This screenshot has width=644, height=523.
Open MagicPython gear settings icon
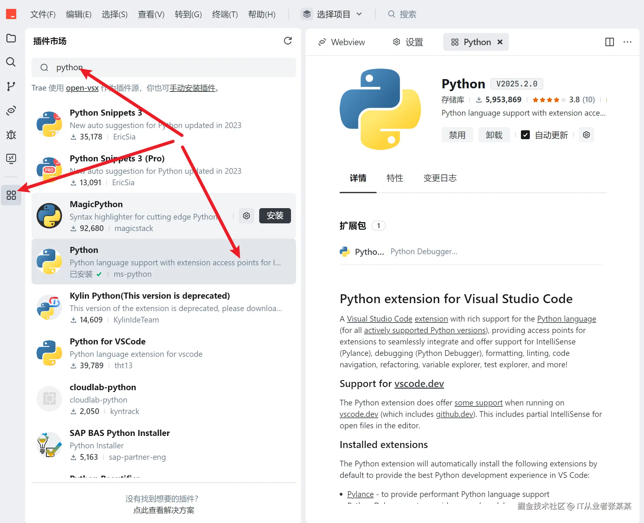(246, 216)
